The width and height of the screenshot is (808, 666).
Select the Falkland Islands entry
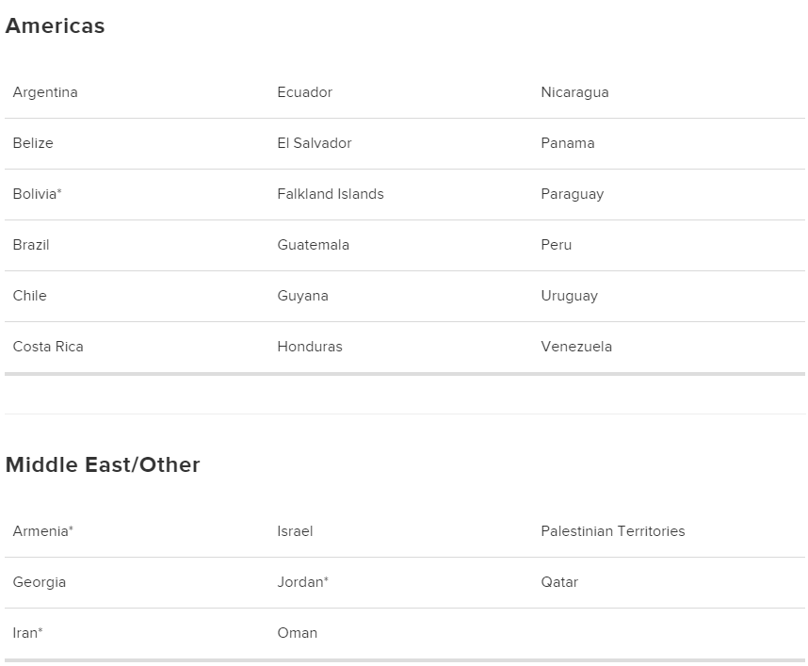pyautogui.click(x=331, y=194)
